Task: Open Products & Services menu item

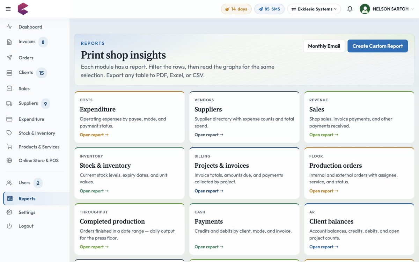Action: pos(39,147)
